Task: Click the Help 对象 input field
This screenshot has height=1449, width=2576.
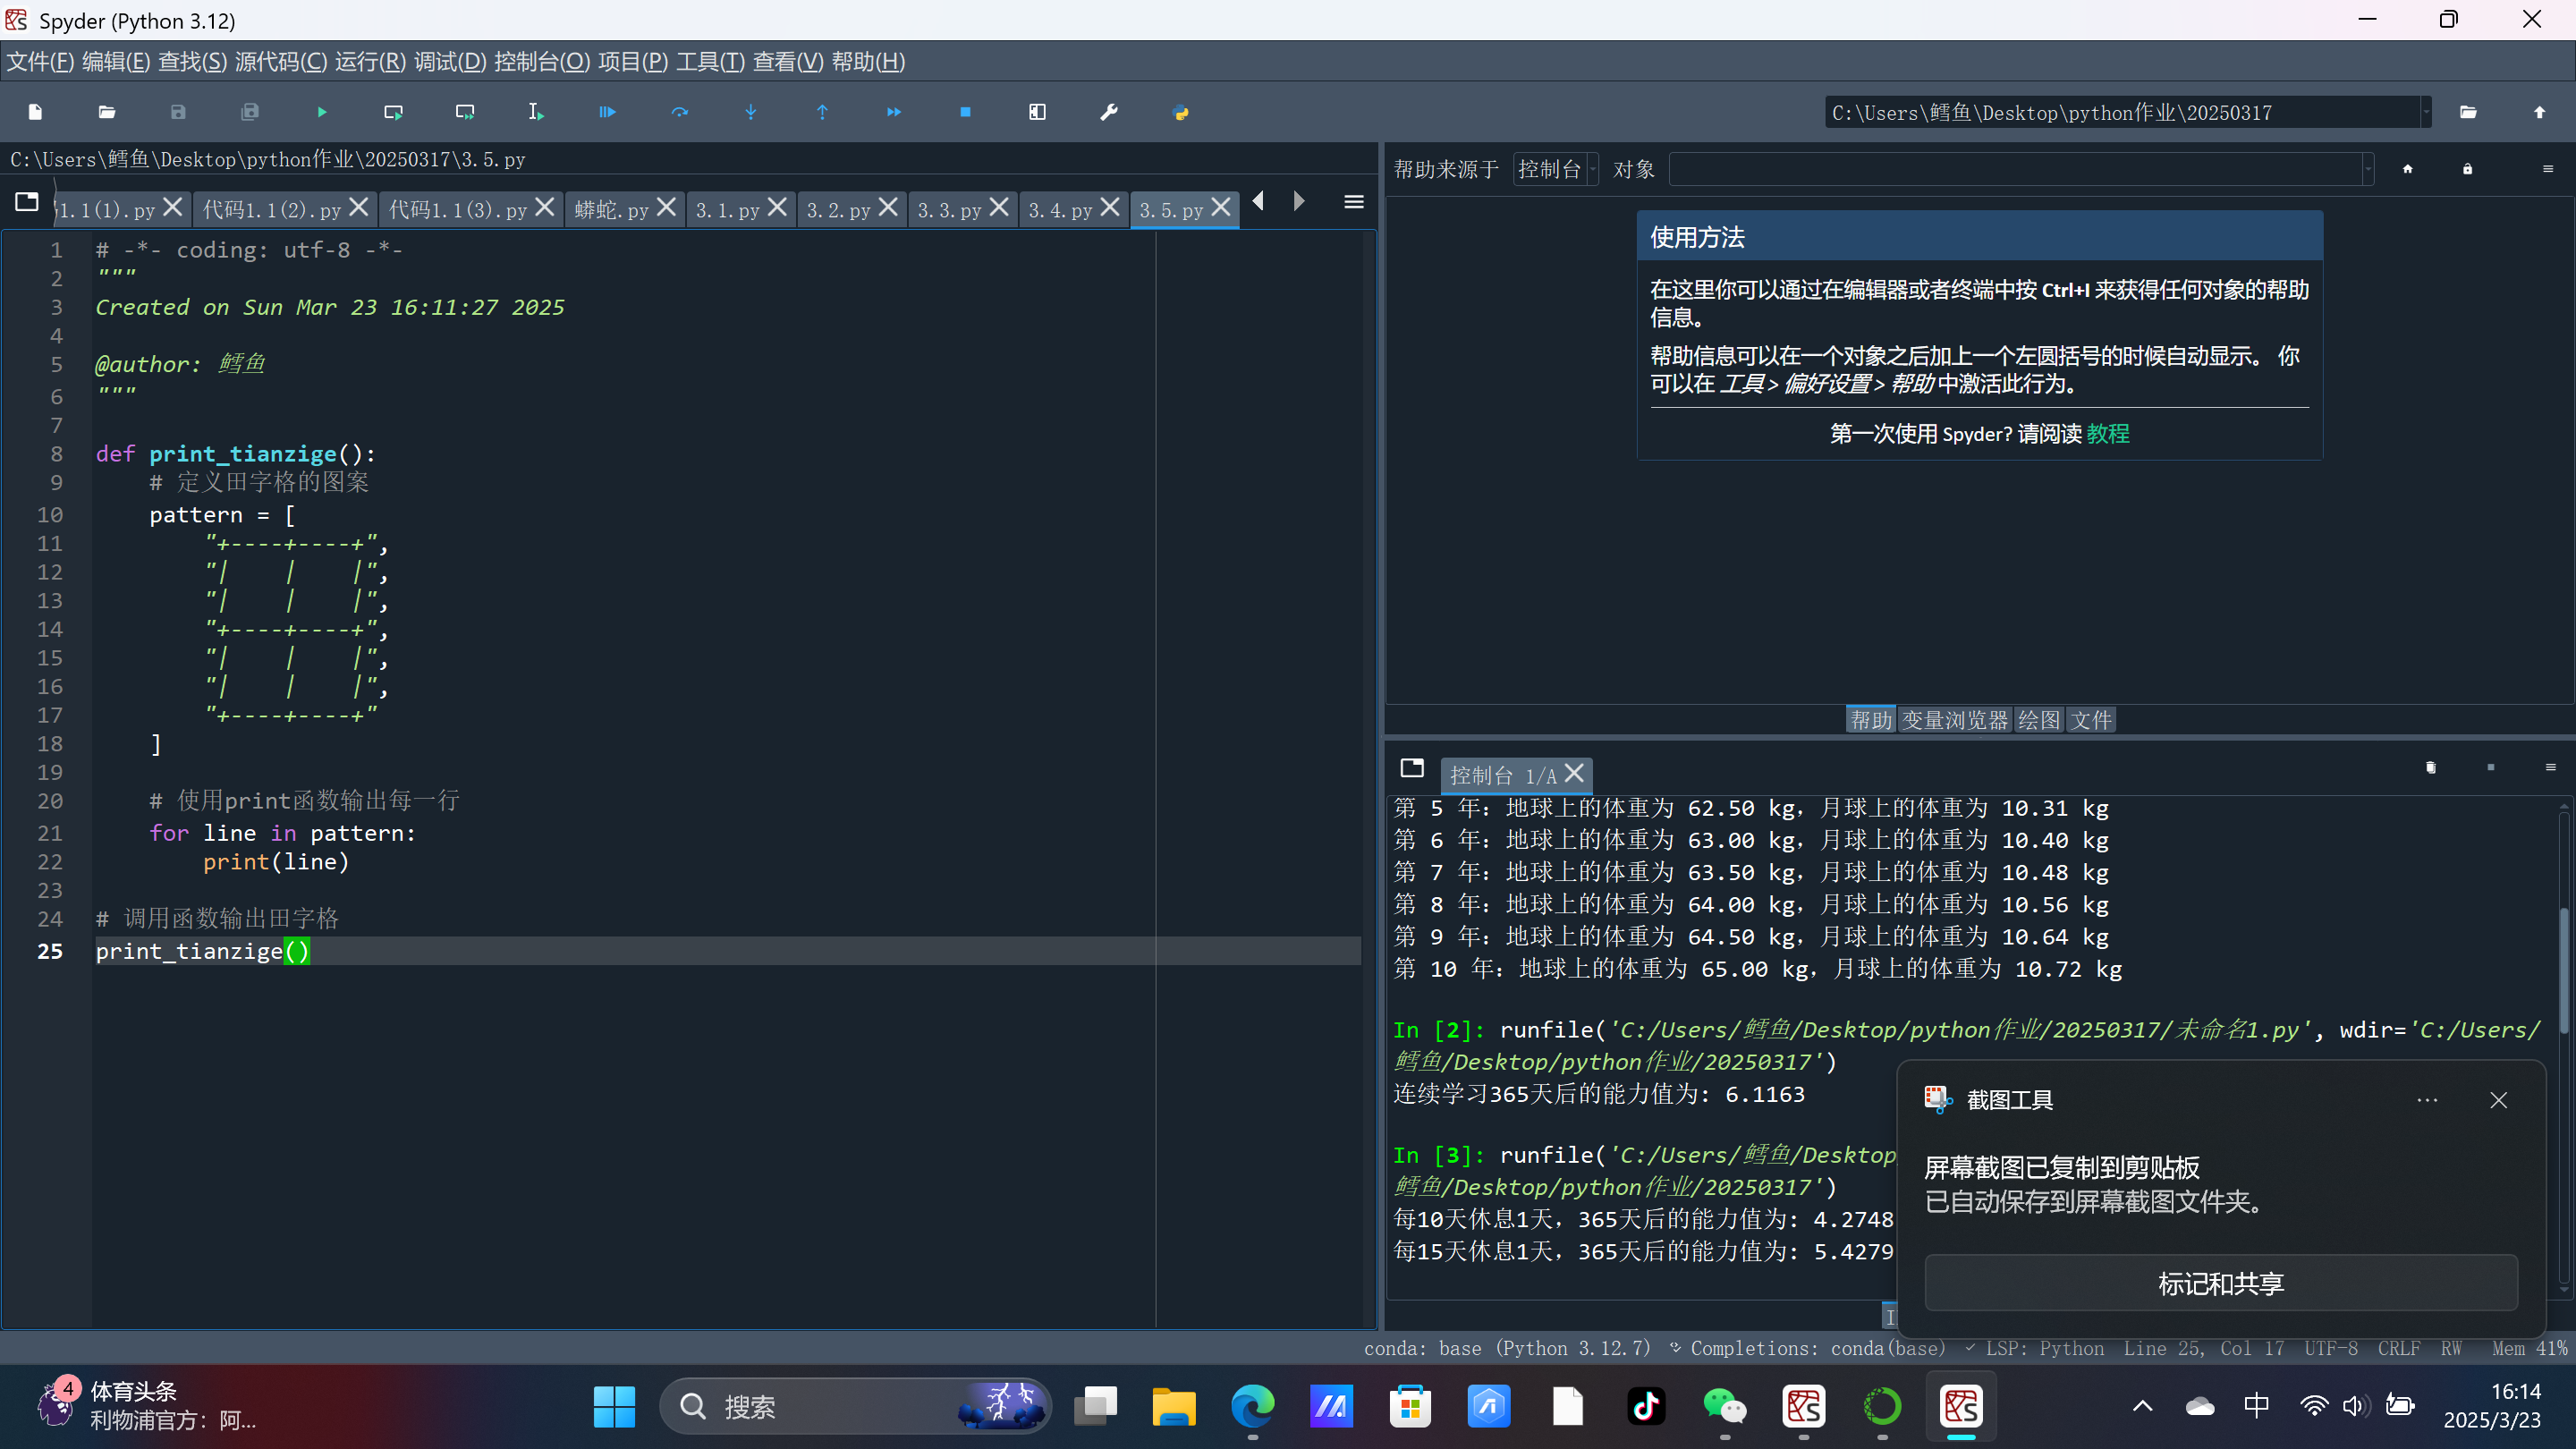Action: pos(2015,169)
